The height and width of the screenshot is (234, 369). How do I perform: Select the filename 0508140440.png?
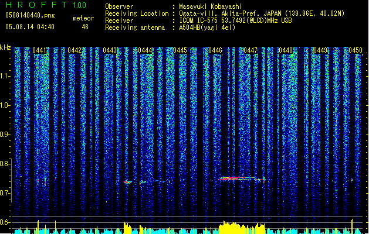coord(30,15)
